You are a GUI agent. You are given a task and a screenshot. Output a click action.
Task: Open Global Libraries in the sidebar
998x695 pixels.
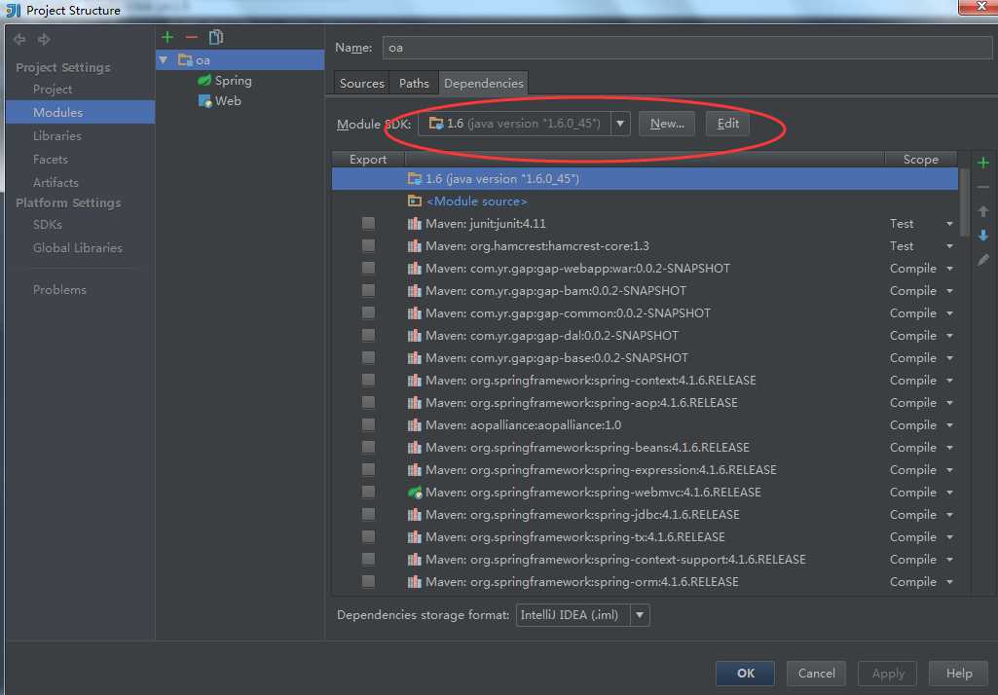tap(78, 247)
